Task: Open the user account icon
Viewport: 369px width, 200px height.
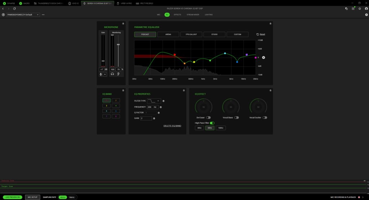Action: tap(366, 9)
